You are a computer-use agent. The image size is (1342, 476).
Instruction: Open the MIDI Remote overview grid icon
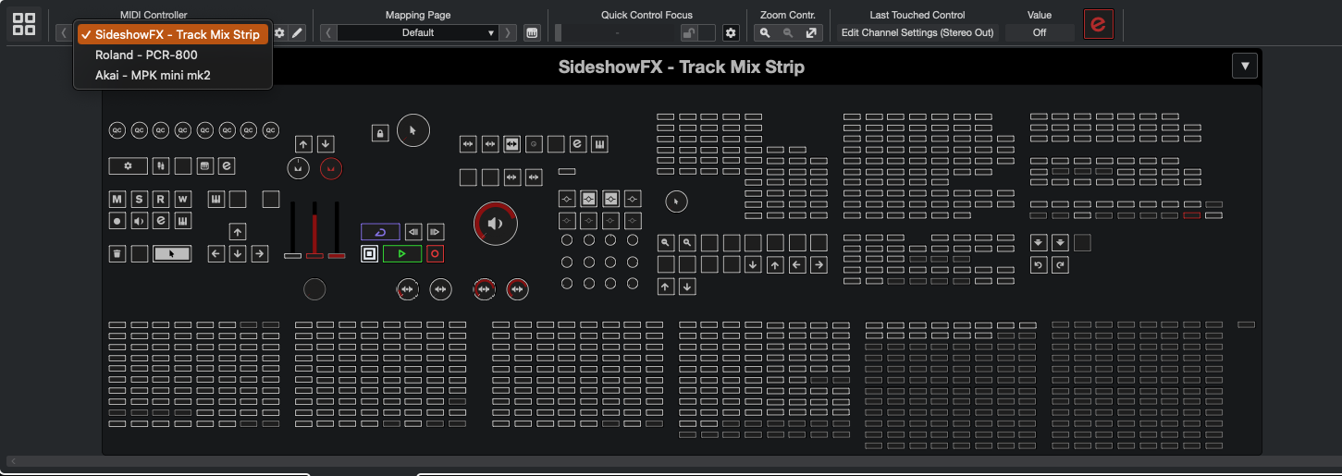25,24
